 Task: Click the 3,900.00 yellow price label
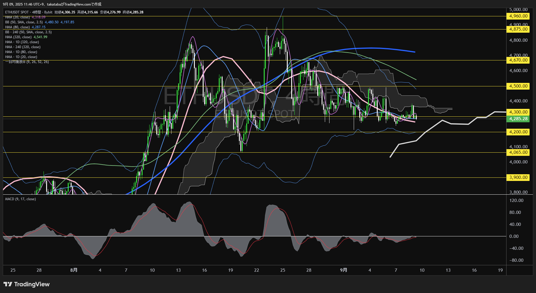[x=518, y=177]
